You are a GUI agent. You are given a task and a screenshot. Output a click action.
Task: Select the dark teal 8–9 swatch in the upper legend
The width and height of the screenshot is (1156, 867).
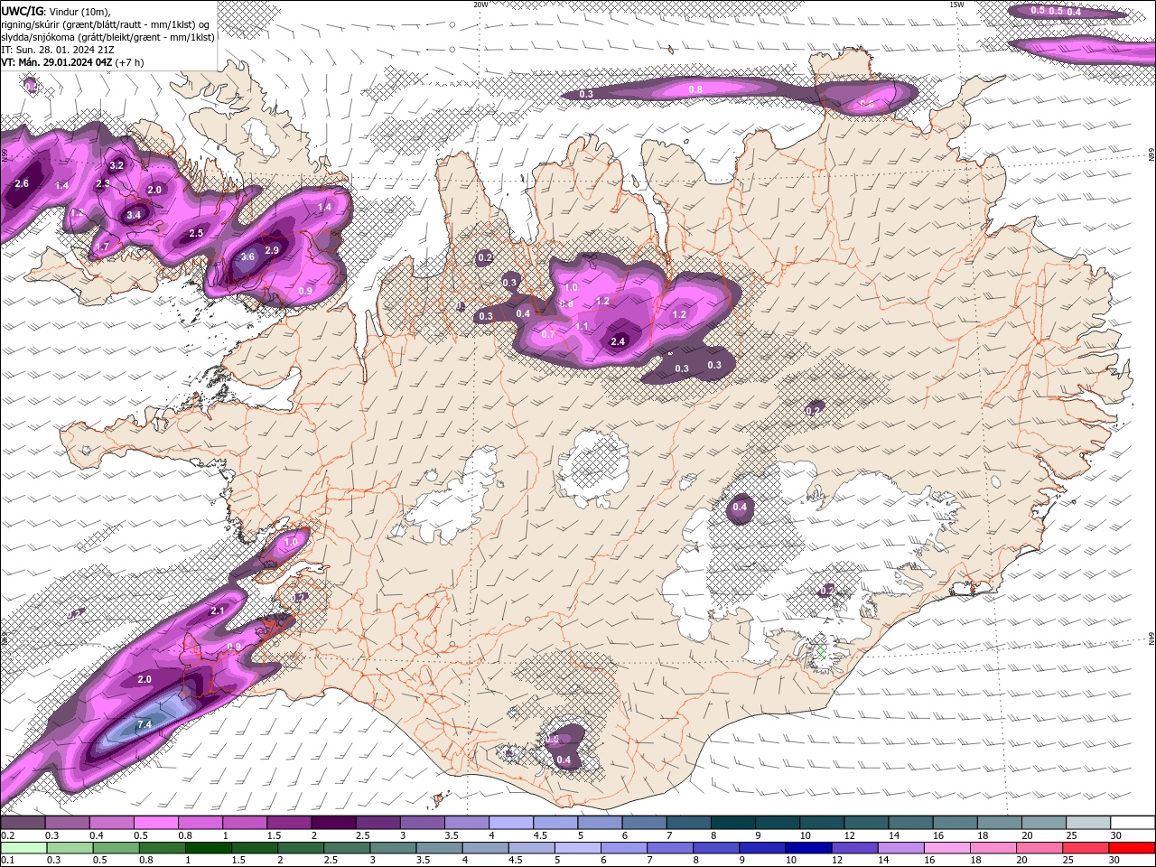pyautogui.click(x=733, y=823)
